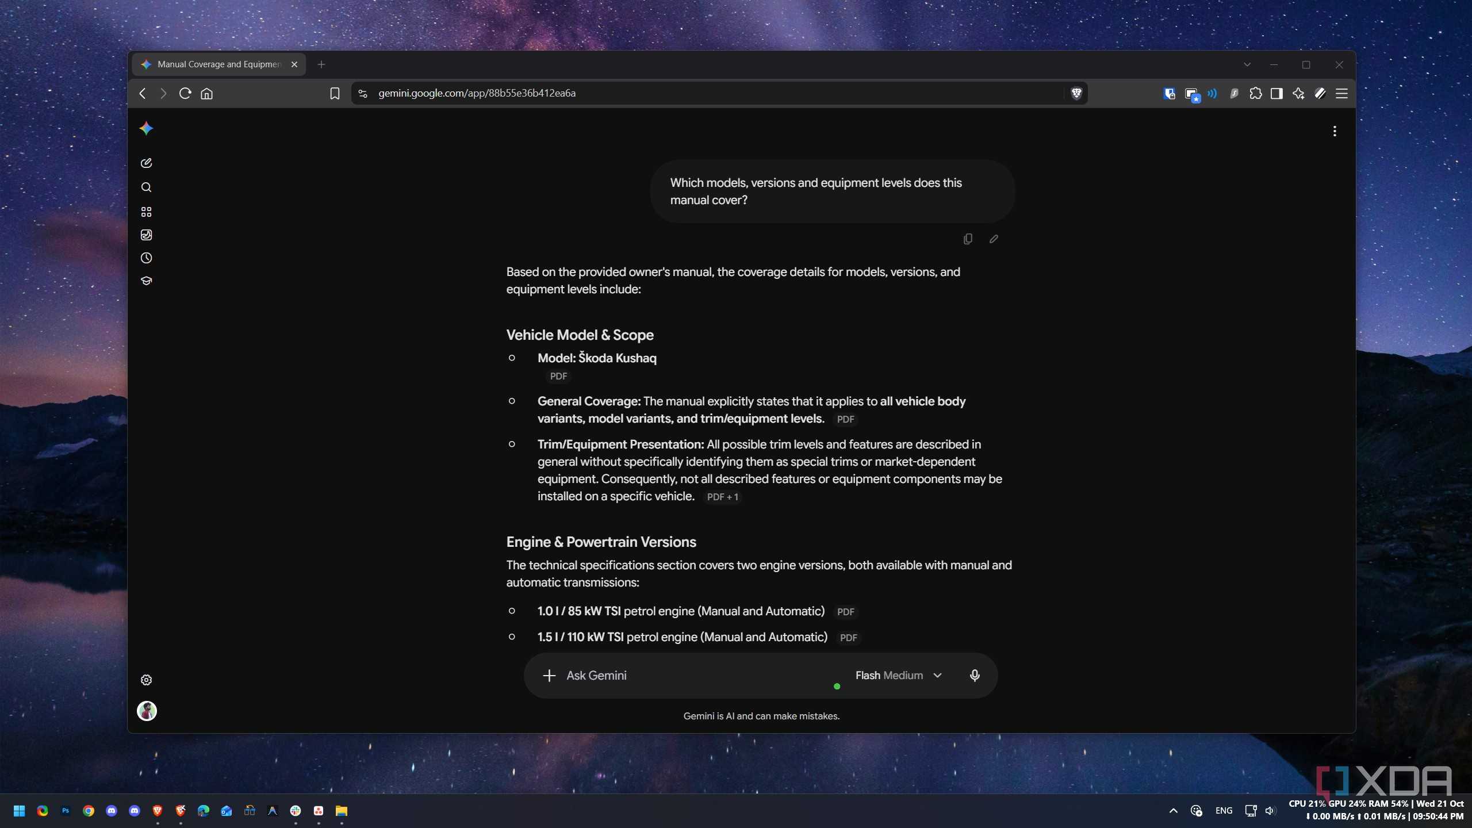Image resolution: width=1472 pixels, height=828 pixels.
Task: Open the search chats icon in sidebar
Action: click(x=146, y=187)
